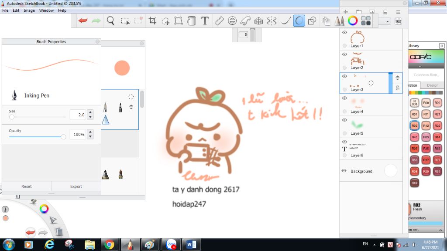Select the Predictive Stroke oval tool

(x=299, y=20)
